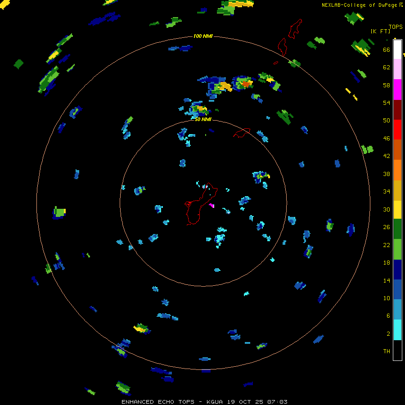Click the white swatch in the tops legend
405x405 pixels.
397,49
